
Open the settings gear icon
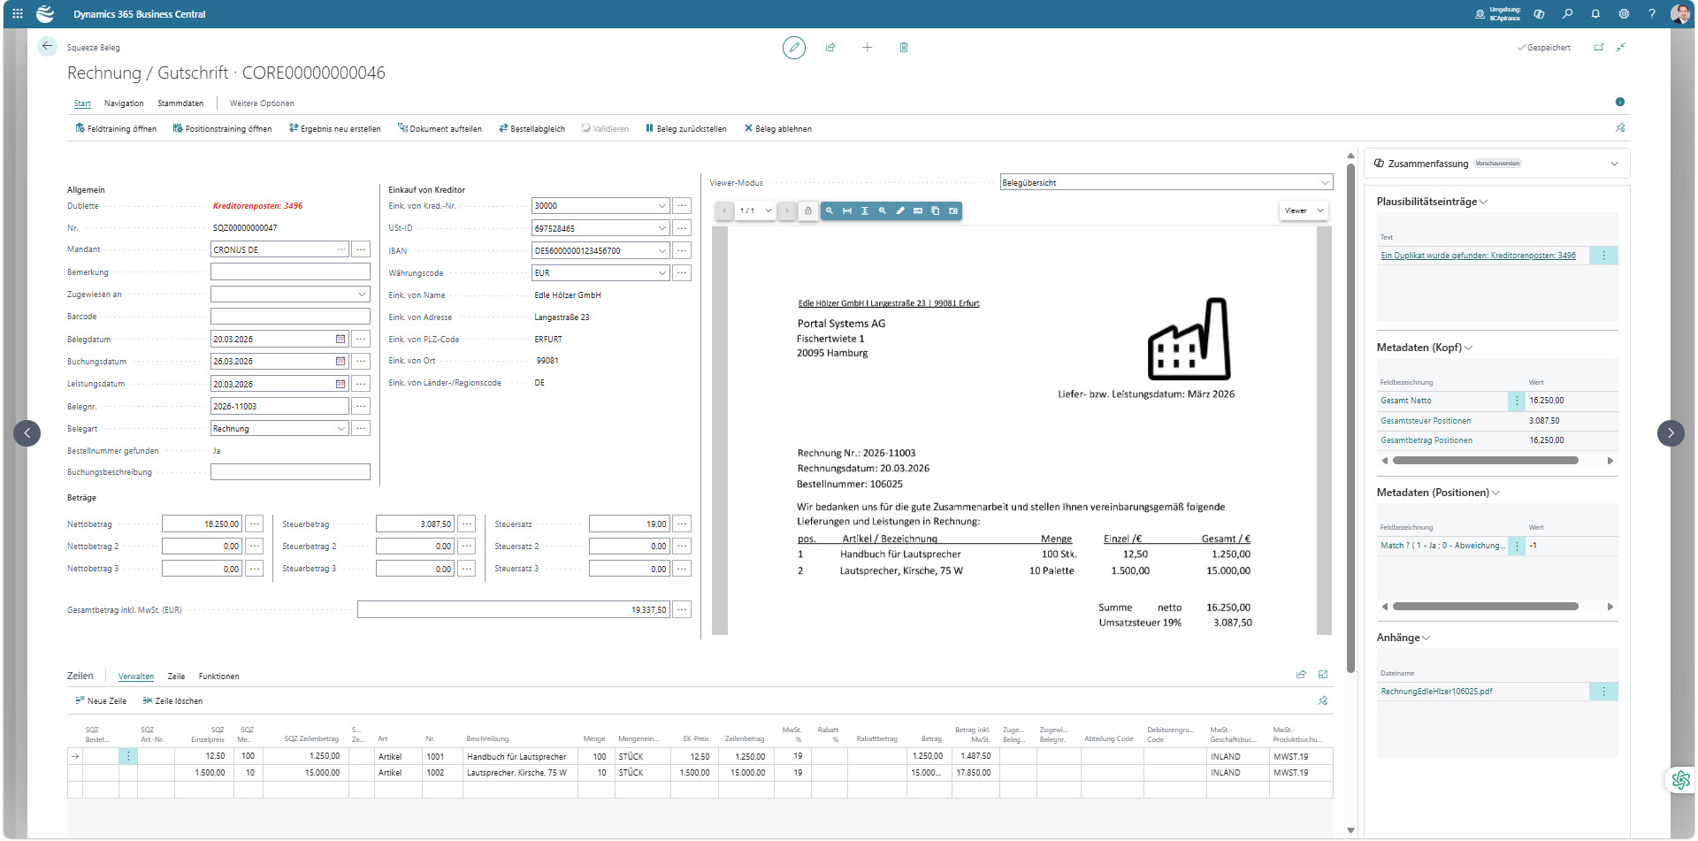[x=1624, y=14]
